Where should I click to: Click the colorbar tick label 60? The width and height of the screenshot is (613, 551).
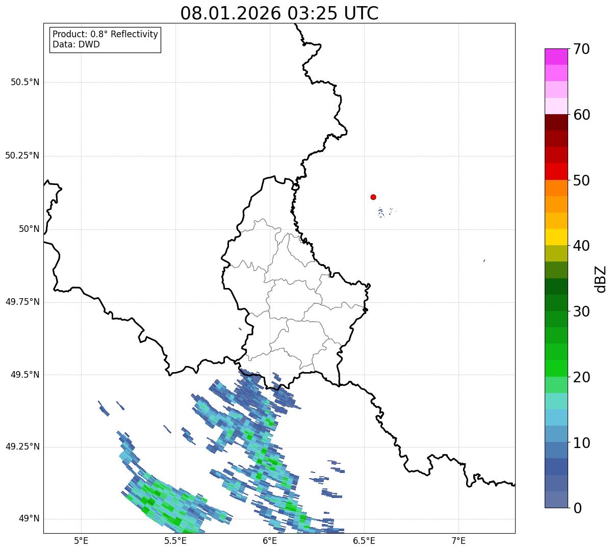pos(581,115)
